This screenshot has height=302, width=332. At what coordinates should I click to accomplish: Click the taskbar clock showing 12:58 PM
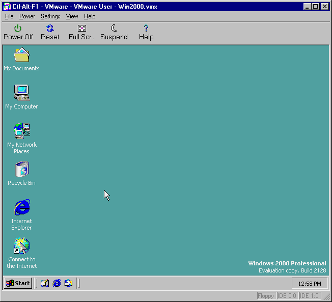(x=310, y=284)
